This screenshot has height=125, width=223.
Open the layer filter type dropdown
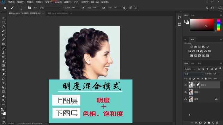point(190,69)
